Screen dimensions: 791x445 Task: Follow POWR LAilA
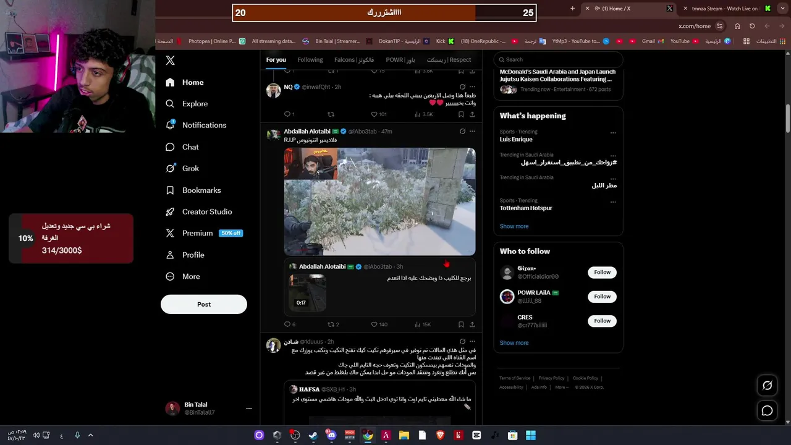602,297
